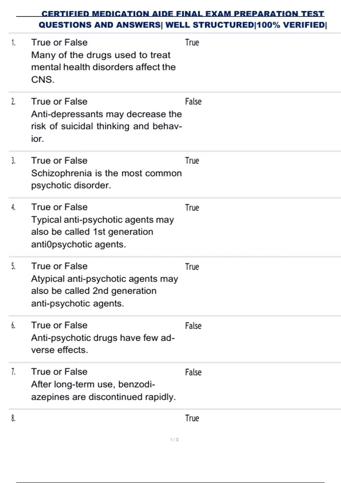Image resolution: width=341 pixels, height=483 pixels.
Task: Select the benzodiazepines discontinued rapidly statement
Action: (x=103, y=390)
